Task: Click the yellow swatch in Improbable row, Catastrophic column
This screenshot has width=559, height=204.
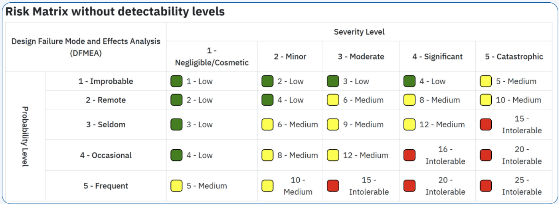Action: tap(486, 81)
